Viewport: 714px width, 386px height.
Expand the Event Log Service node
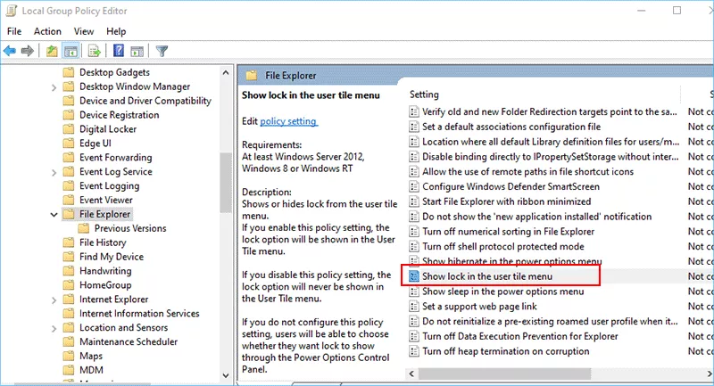tap(54, 172)
